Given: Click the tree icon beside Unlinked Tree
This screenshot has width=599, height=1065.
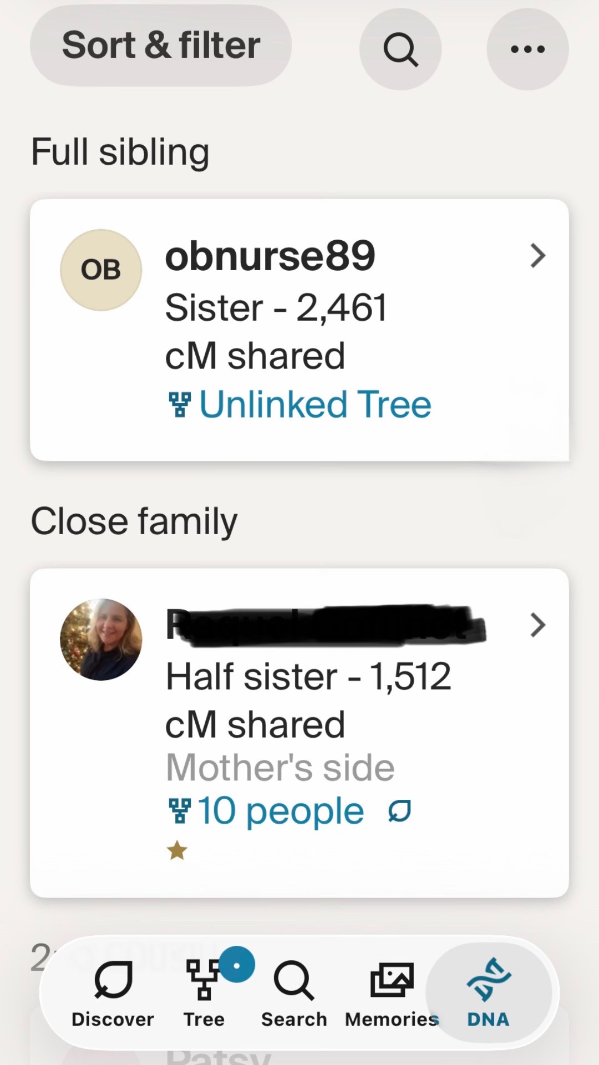Looking at the screenshot, I should click(179, 404).
